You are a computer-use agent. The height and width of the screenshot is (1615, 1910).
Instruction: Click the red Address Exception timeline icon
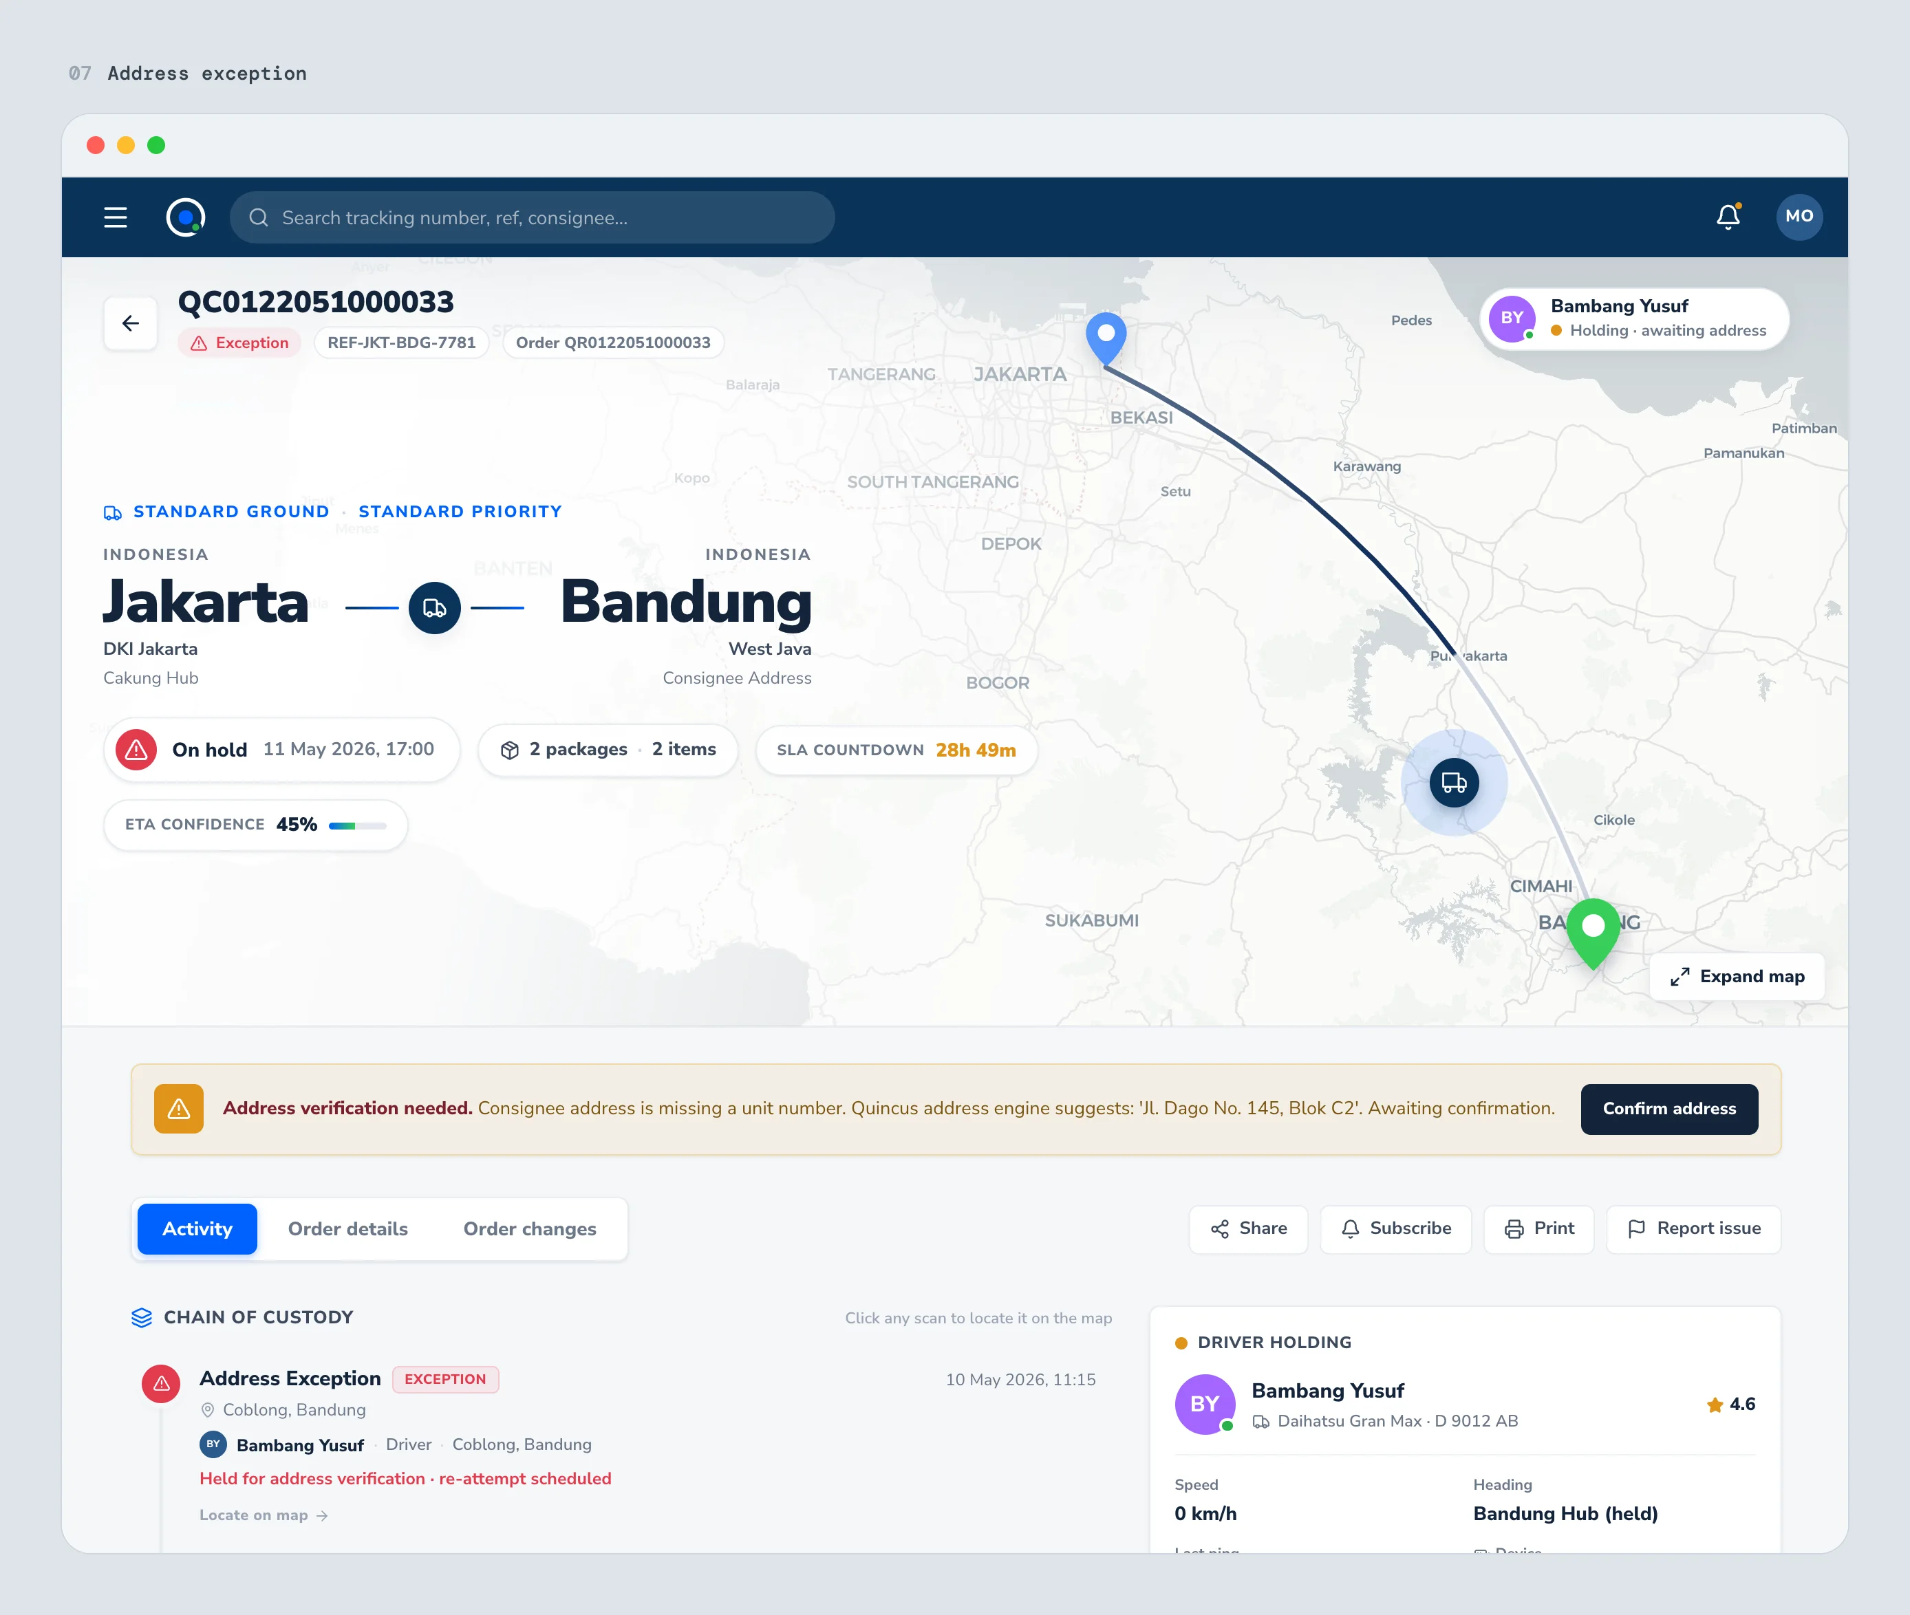tap(161, 1383)
